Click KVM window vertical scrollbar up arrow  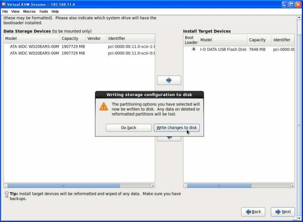pyautogui.click(x=299, y=17)
